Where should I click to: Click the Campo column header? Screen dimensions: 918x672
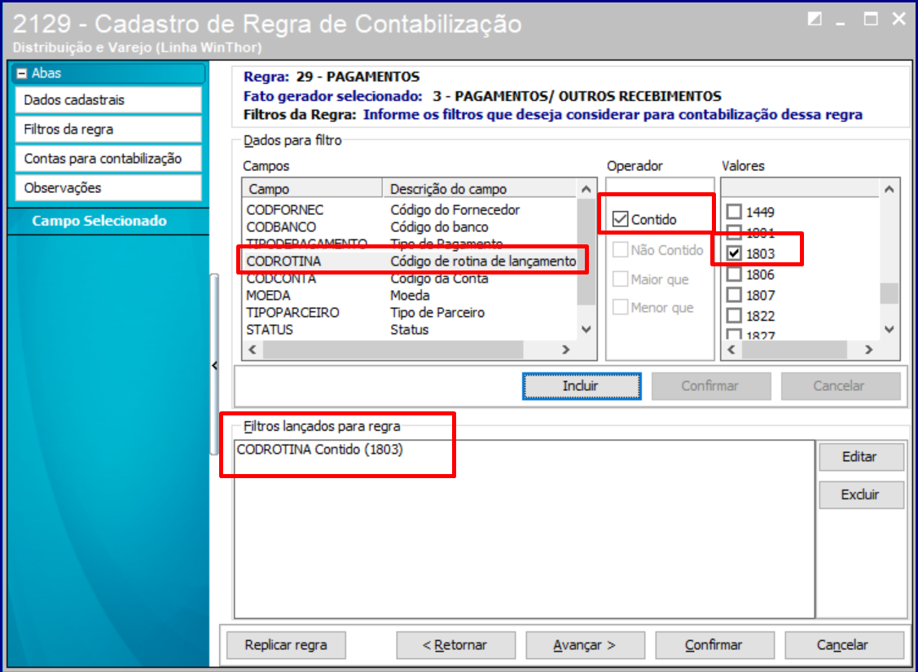pos(313,189)
